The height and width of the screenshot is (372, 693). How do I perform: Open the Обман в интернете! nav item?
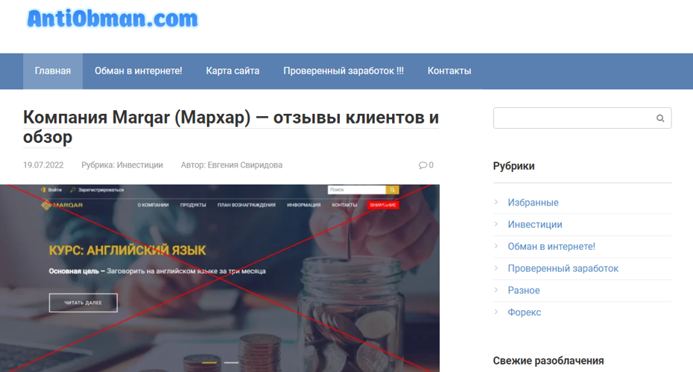pos(139,71)
